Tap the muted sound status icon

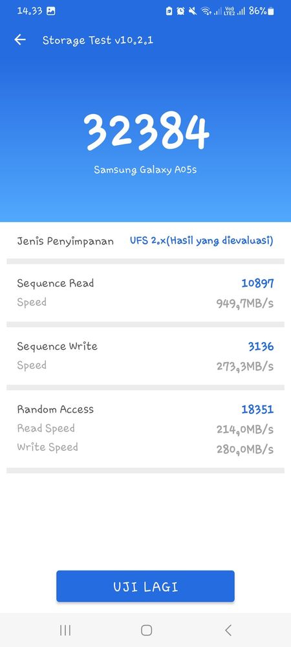[x=193, y=11]
